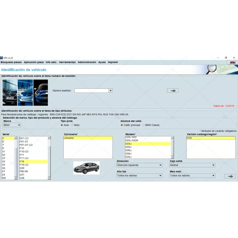Viewport: 238px width, 238px height.
Task: Open the Número bastidor dropdown
Action: coord(110,90)
